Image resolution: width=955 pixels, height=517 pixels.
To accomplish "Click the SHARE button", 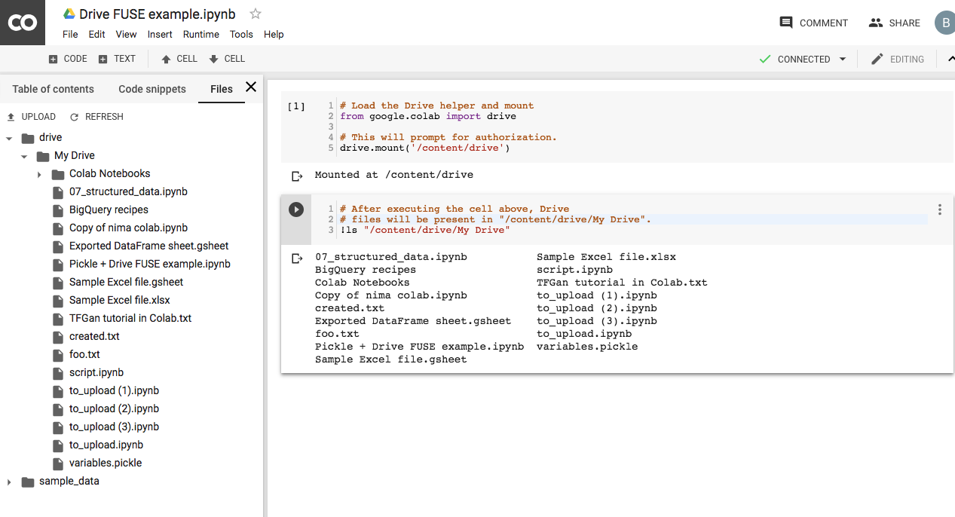I will [894, 23].
